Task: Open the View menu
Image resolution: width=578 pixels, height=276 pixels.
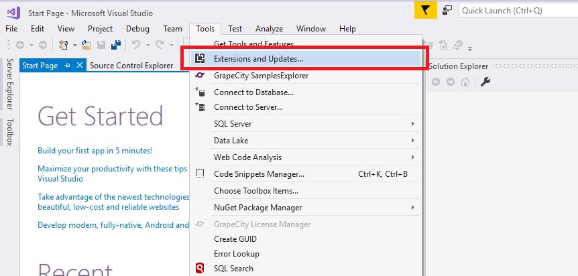Action: 66,29
